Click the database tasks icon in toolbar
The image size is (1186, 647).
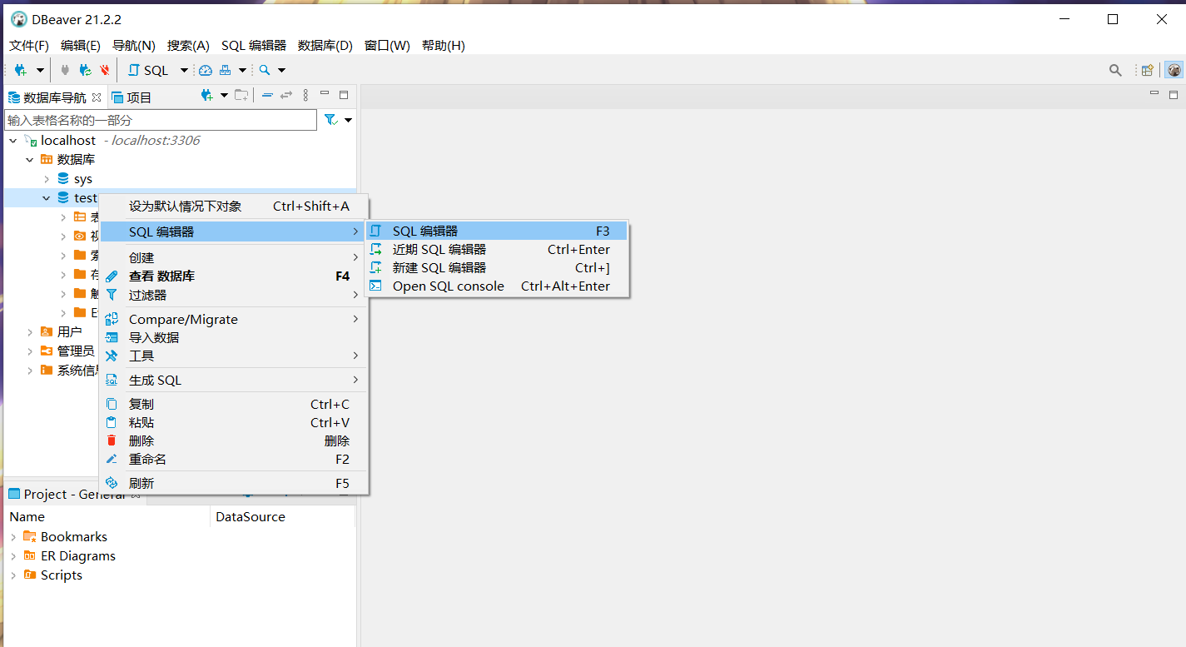pyautogui.click(x=225, y=71)
